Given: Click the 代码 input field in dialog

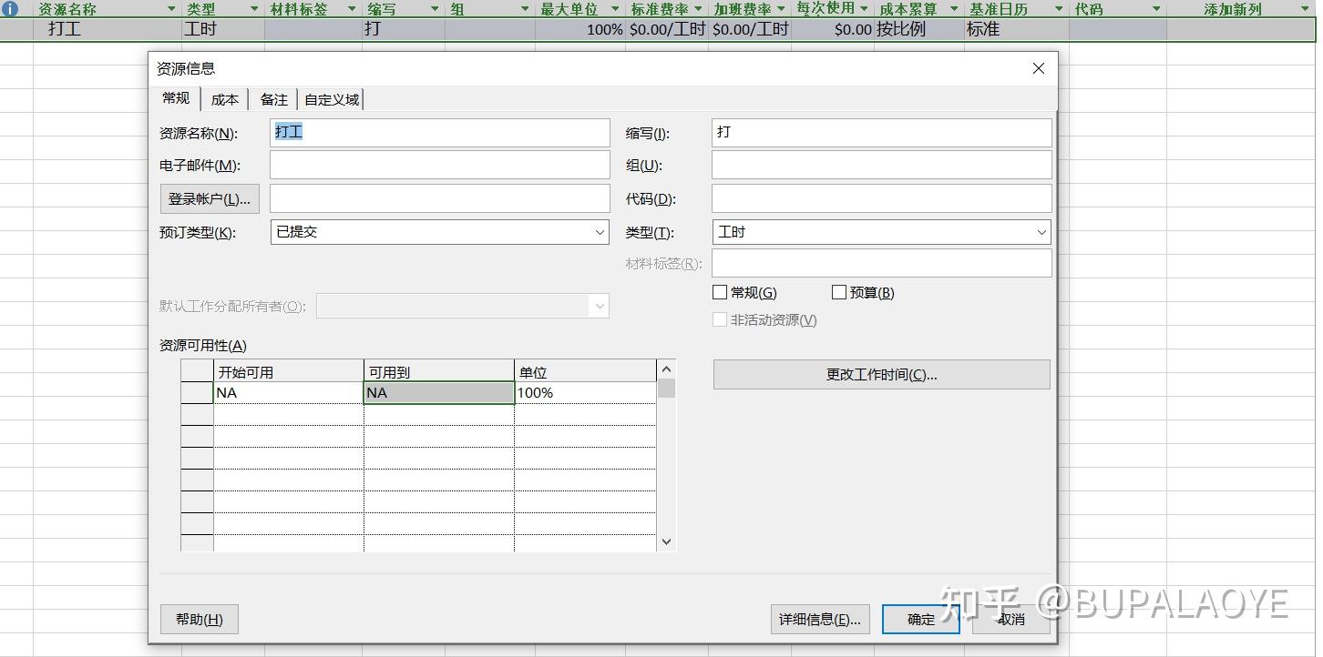Looking at the screenshot, I should [882, 198].
